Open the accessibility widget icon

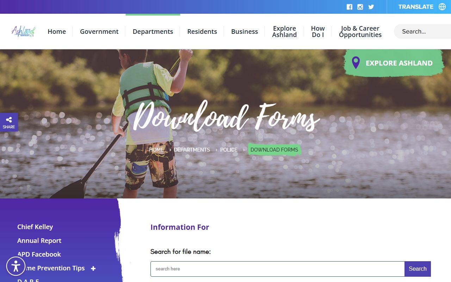tap(16, 266)
